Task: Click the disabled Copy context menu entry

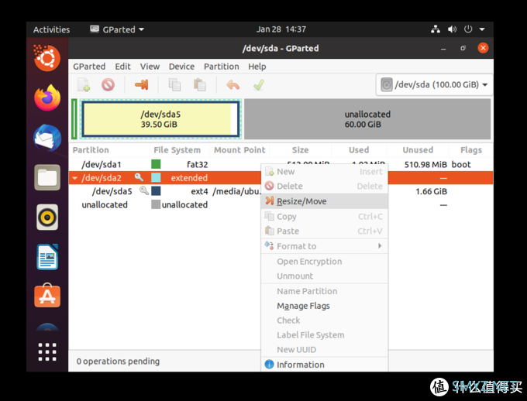Action: pos(324,216)
